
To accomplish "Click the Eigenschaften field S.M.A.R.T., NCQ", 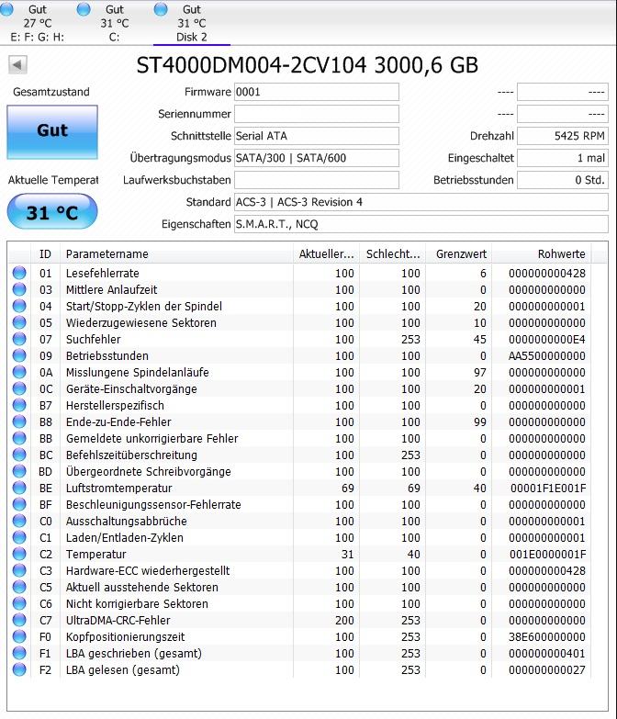I will [421, 224].
